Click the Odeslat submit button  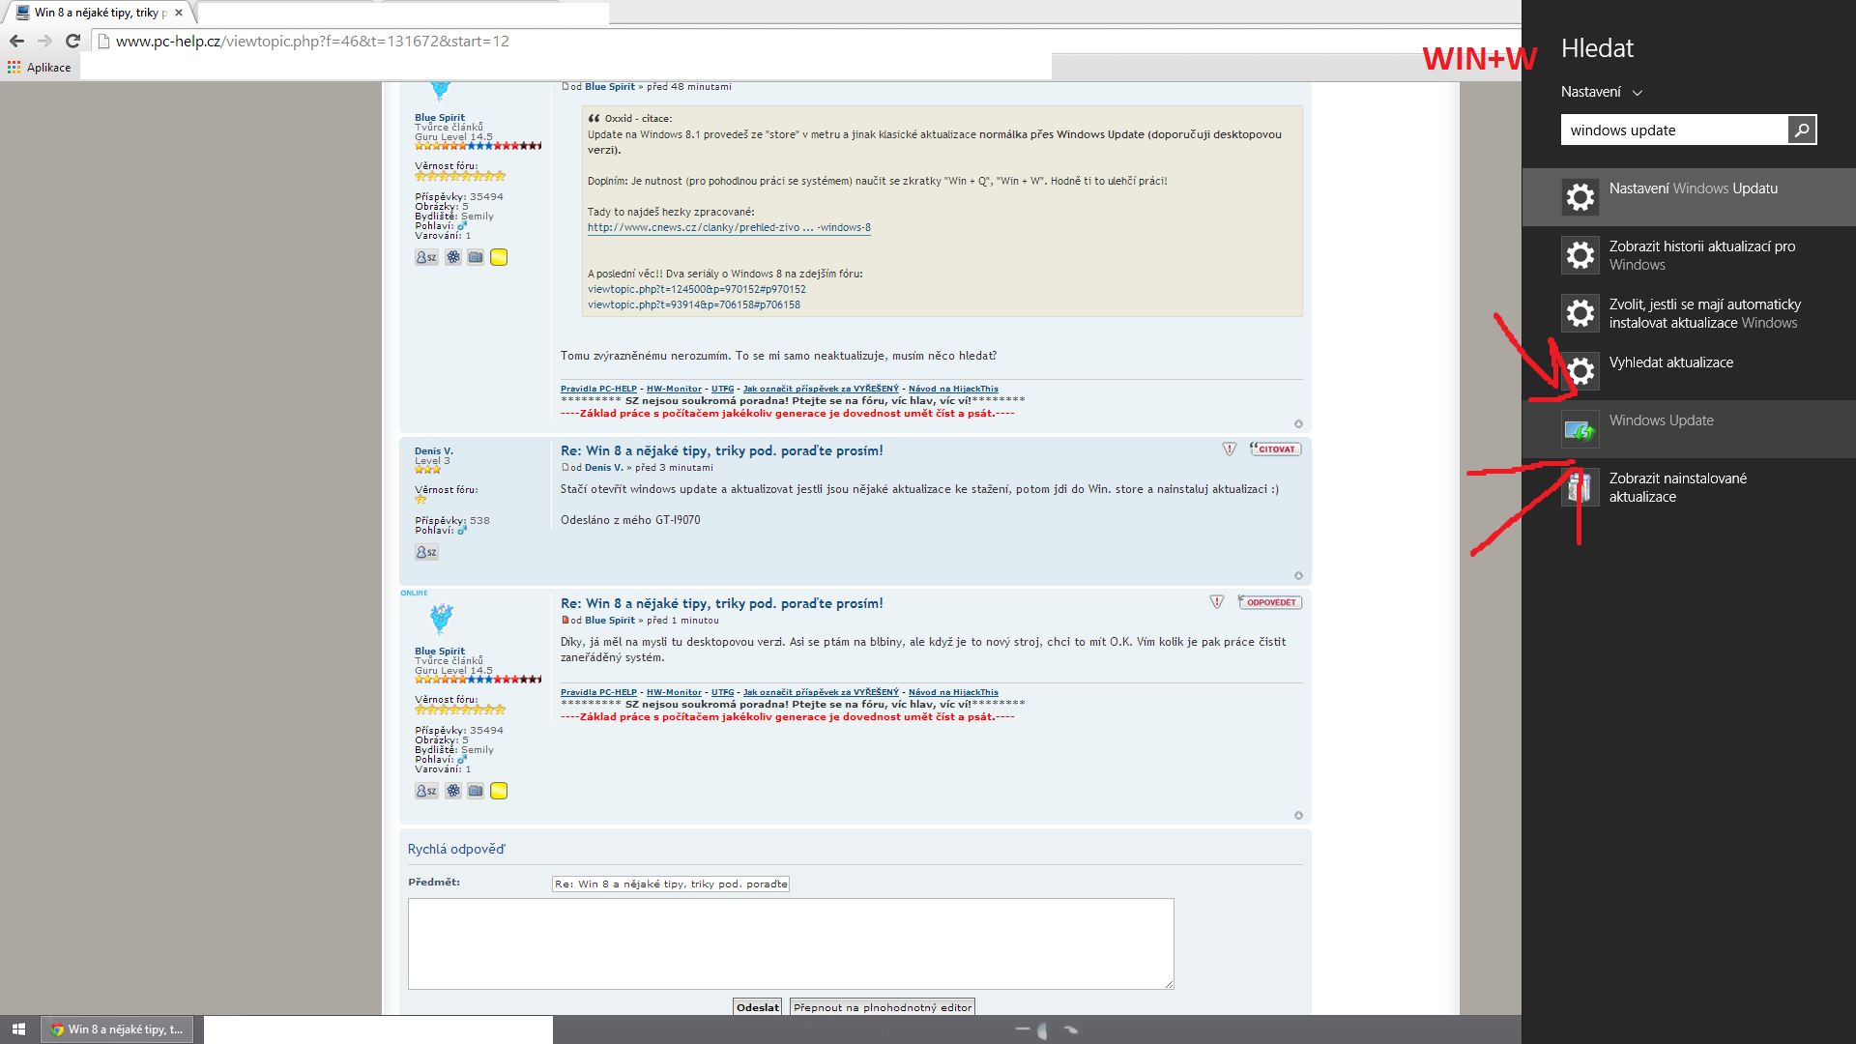tap(758, 1007)
